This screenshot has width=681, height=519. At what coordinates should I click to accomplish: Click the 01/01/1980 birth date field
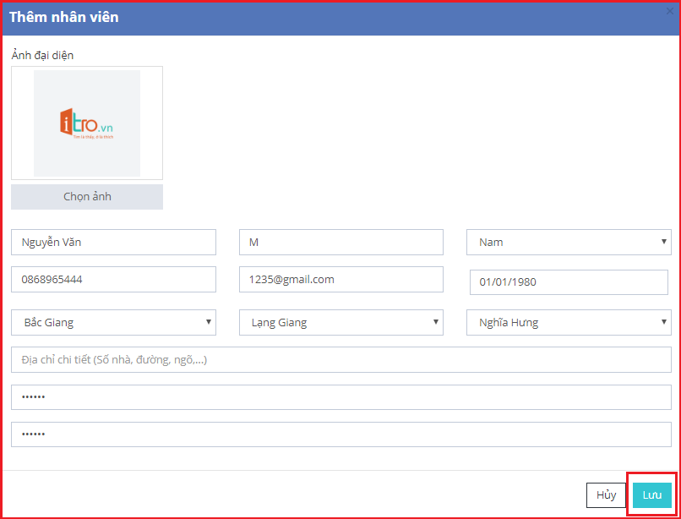click(568, 282)
